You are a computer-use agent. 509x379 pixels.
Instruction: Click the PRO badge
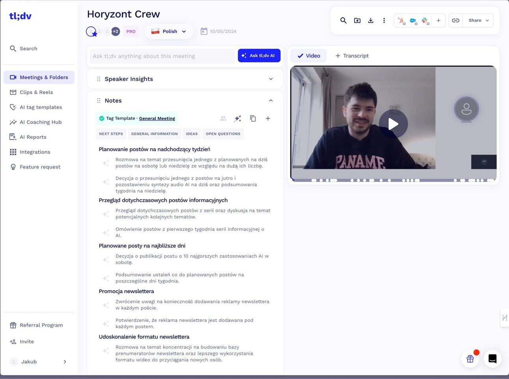click(x=131, y=32)
